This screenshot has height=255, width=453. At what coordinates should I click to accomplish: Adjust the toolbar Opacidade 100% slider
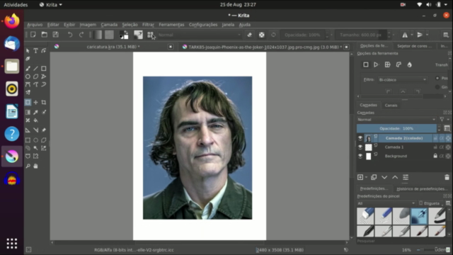(302, 35)
